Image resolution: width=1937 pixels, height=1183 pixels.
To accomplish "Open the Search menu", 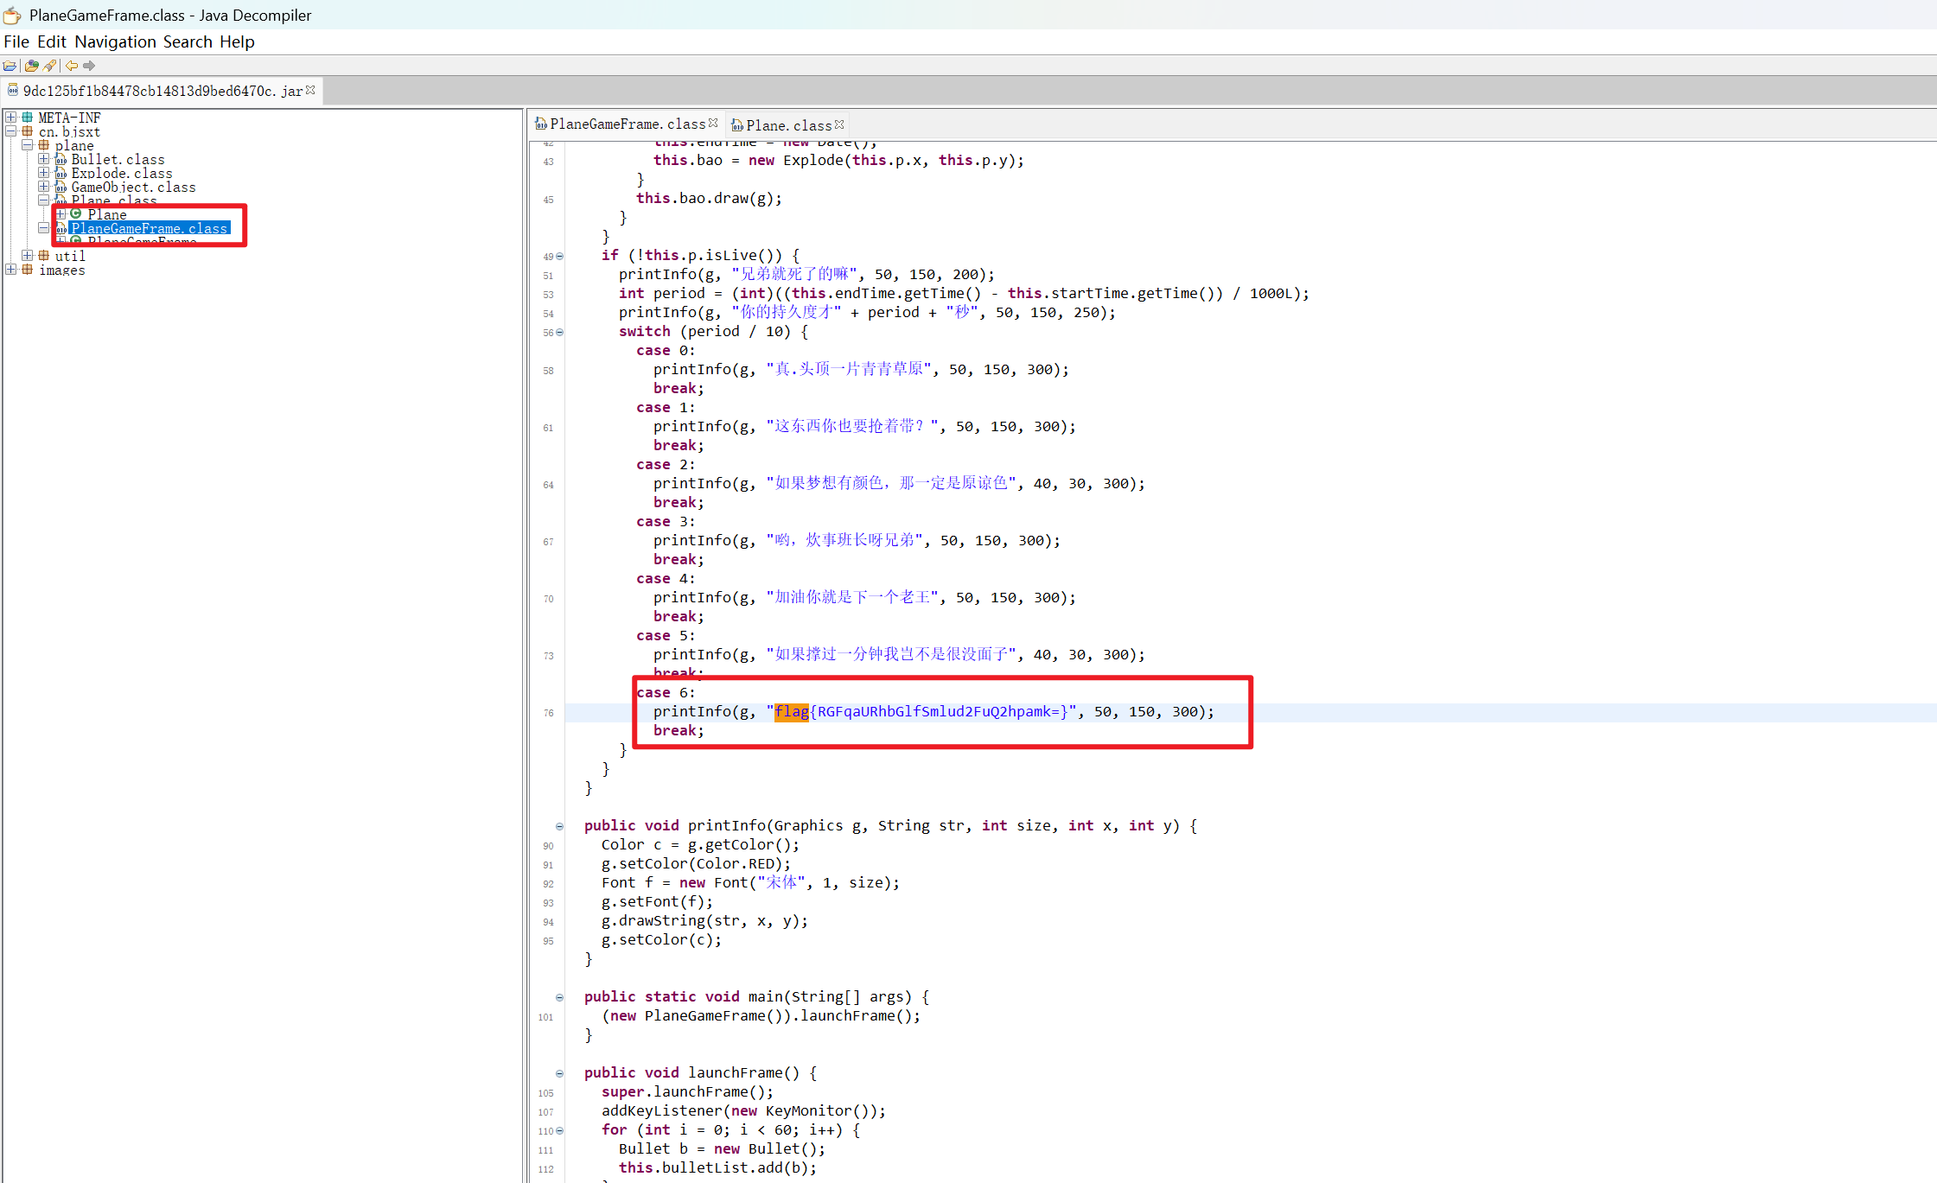I will (x=188, y=41).
